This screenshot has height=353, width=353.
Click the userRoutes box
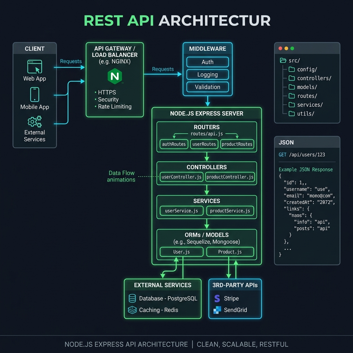[x=204, y=144]
